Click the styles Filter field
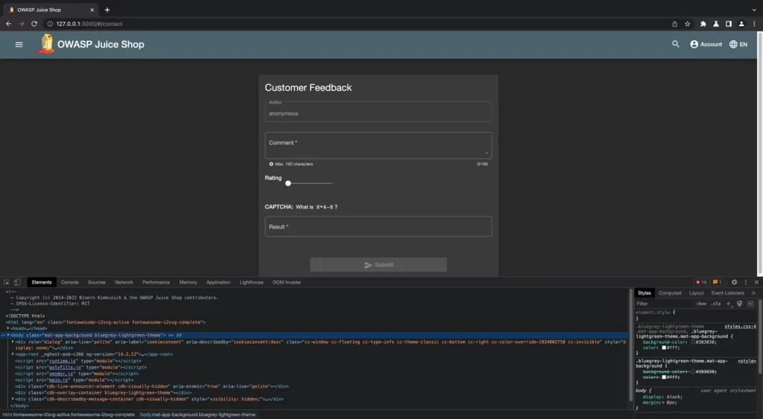 tap(663, 304)
